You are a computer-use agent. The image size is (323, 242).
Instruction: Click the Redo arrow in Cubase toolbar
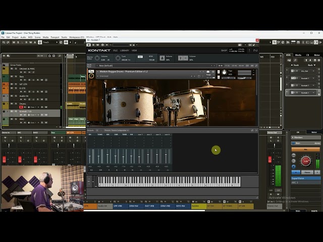point(8,42)
